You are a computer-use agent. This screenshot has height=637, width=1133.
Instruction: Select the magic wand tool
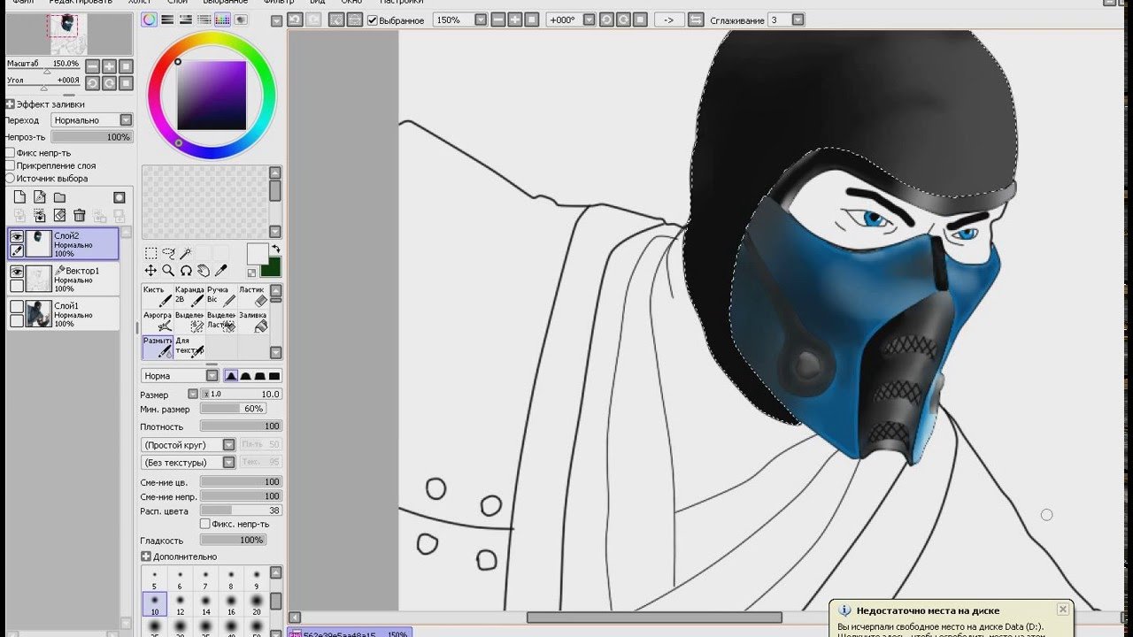click(186, 253)
